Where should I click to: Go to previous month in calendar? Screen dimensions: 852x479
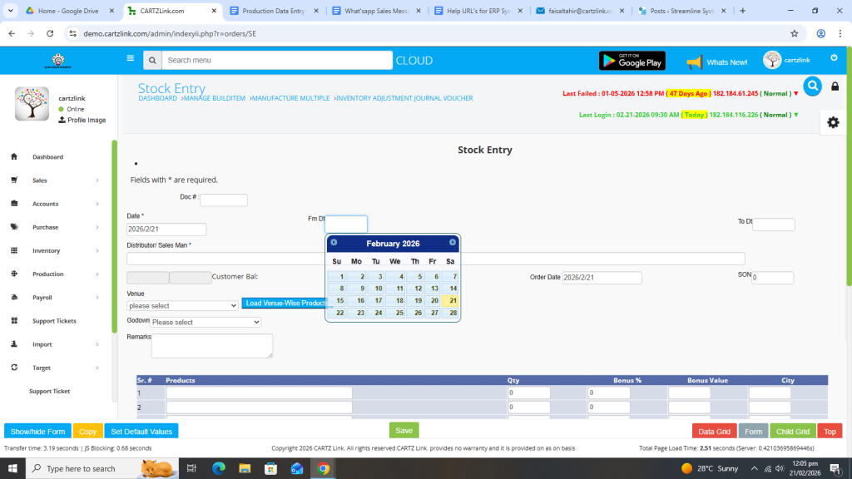(334, 243)
